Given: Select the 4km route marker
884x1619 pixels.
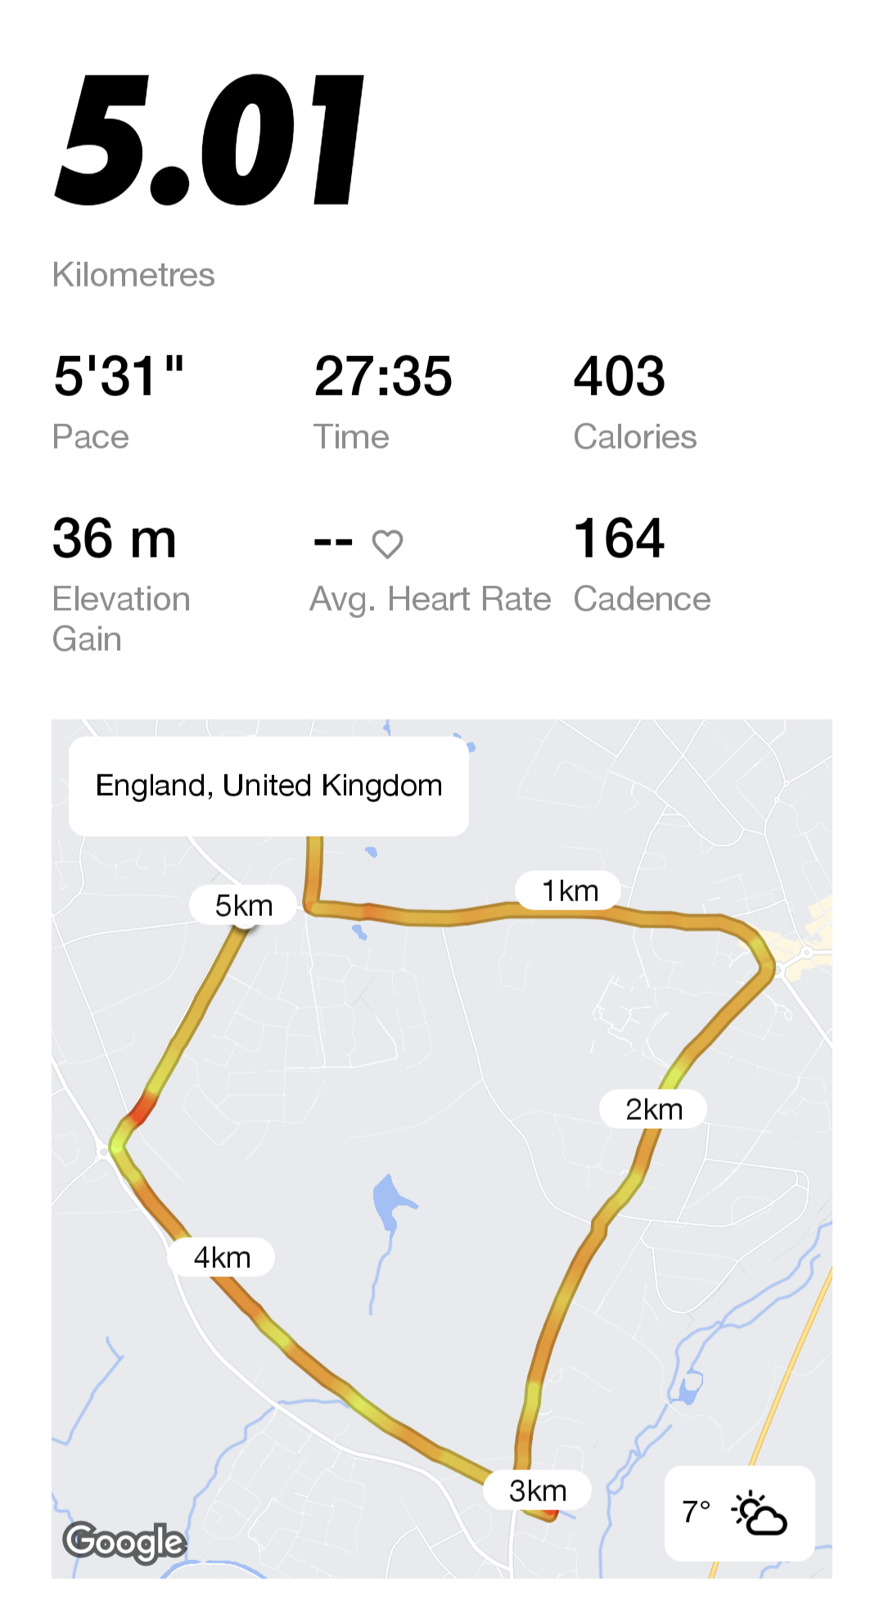Looking at the screenshot, I should [221, 1257].
